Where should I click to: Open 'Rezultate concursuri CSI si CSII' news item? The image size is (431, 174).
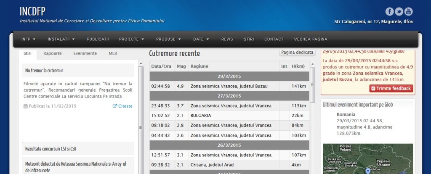click(x=51, y=149)
